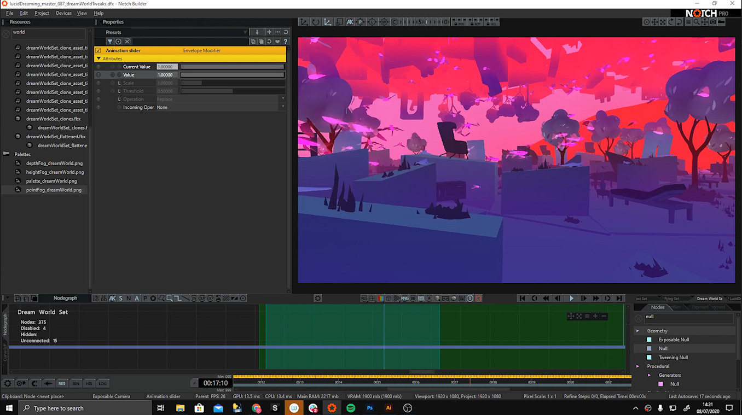This screenshot has width=742, height=415.
Task: Click the RES button in the bottom toolbar
Action: 62,383
